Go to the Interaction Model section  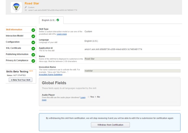tap(15, 36)
